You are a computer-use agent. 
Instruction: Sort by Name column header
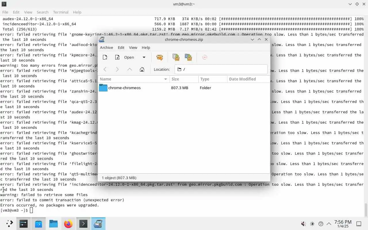[134, 79]
